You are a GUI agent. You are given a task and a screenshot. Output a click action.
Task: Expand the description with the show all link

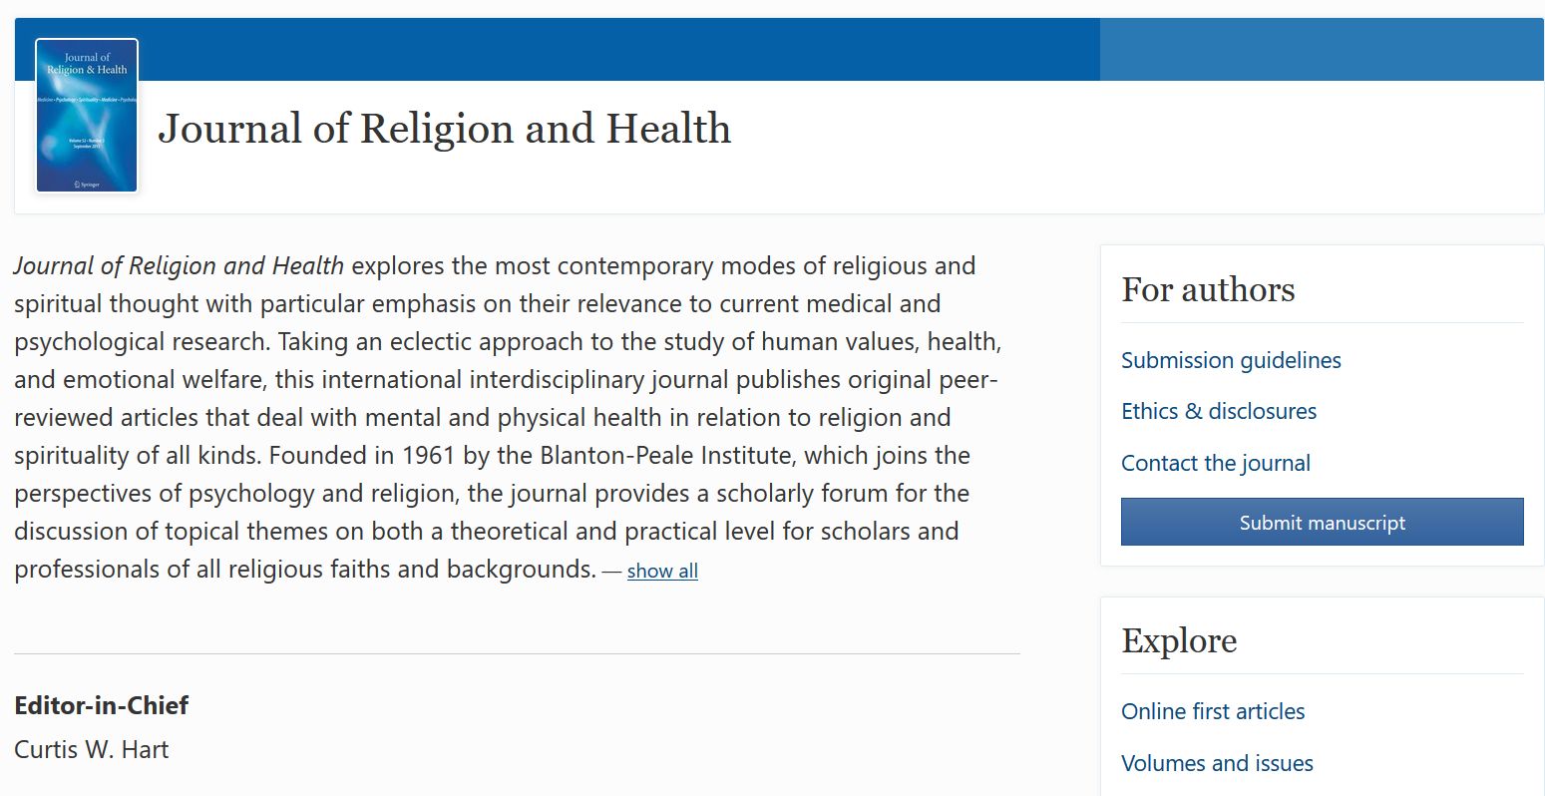[662, 571]
